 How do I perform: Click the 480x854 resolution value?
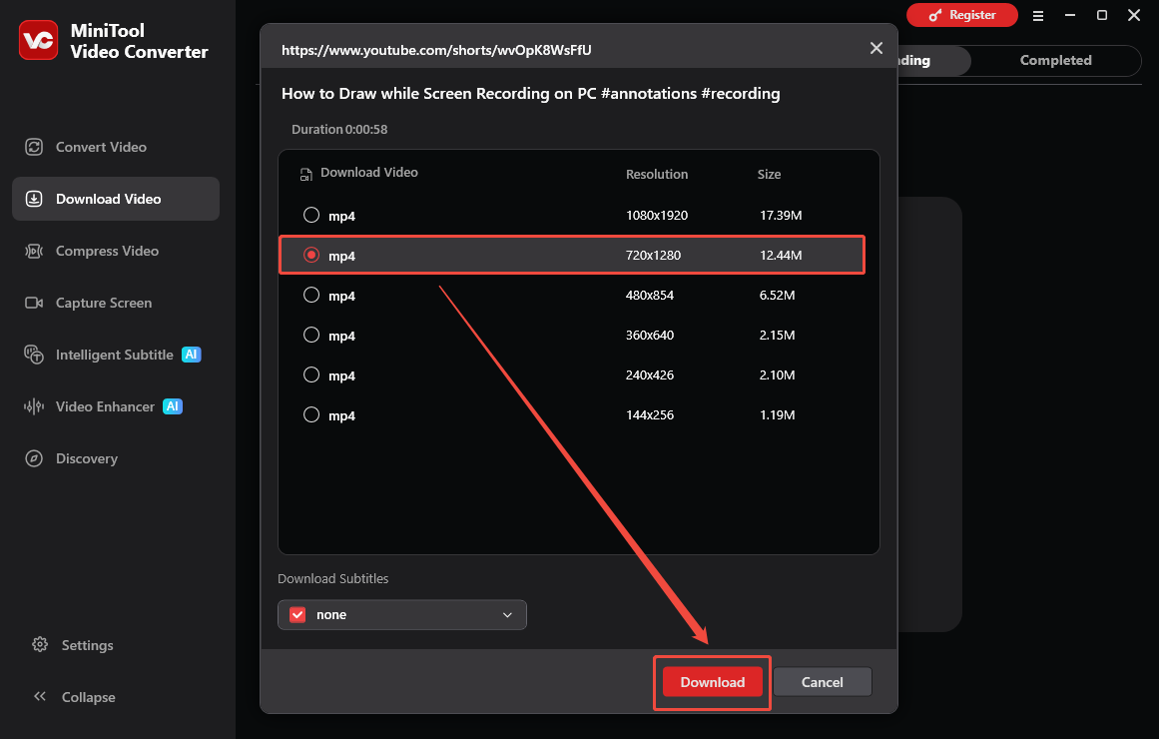click(650, 296)
